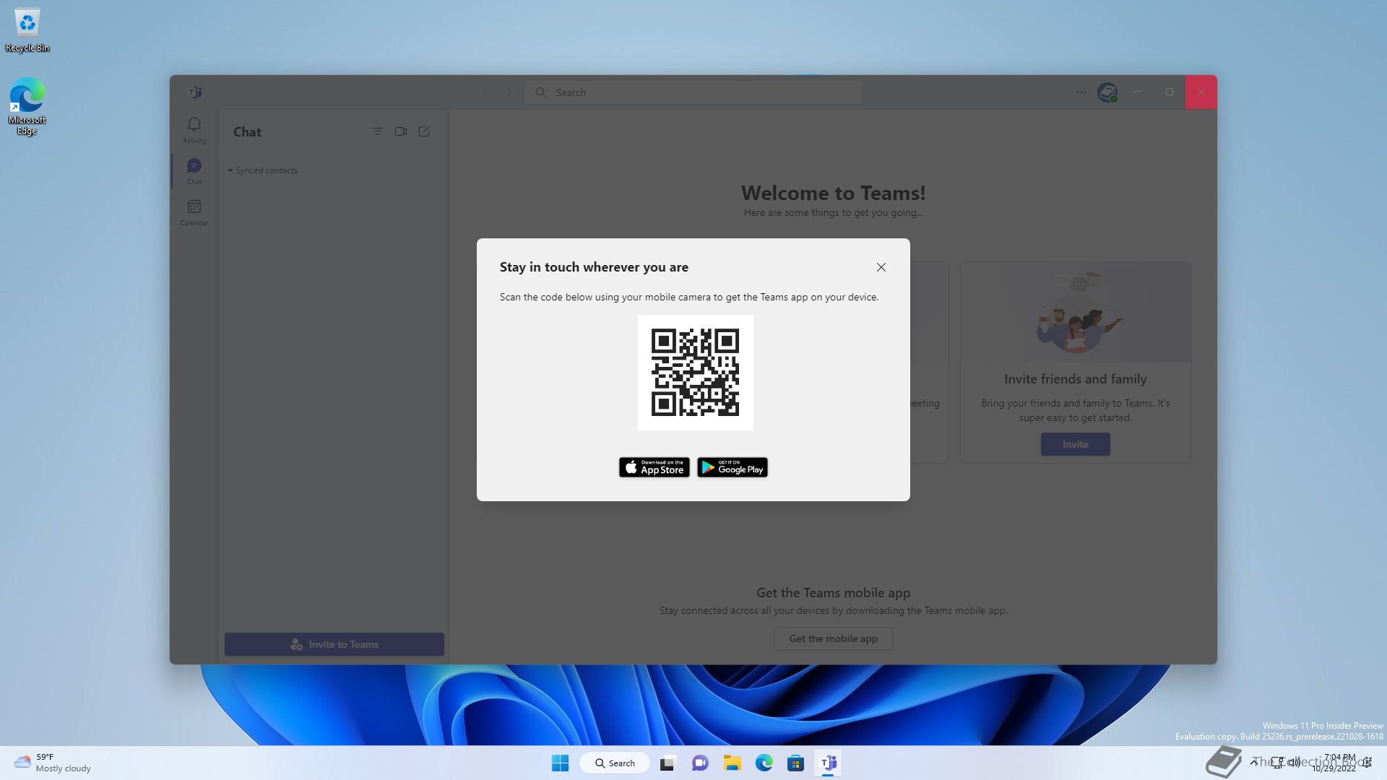Open Microsoft Edge desktop shortcut
The height and width of the screenshot is (780, 1387).
coord(27,106)
